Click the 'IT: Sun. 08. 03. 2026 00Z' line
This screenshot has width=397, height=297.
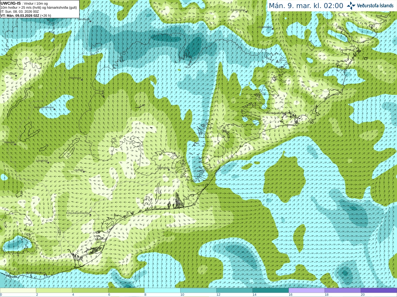(20, 11)
